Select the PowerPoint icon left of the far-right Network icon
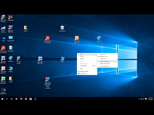 [x=77, y=40]
